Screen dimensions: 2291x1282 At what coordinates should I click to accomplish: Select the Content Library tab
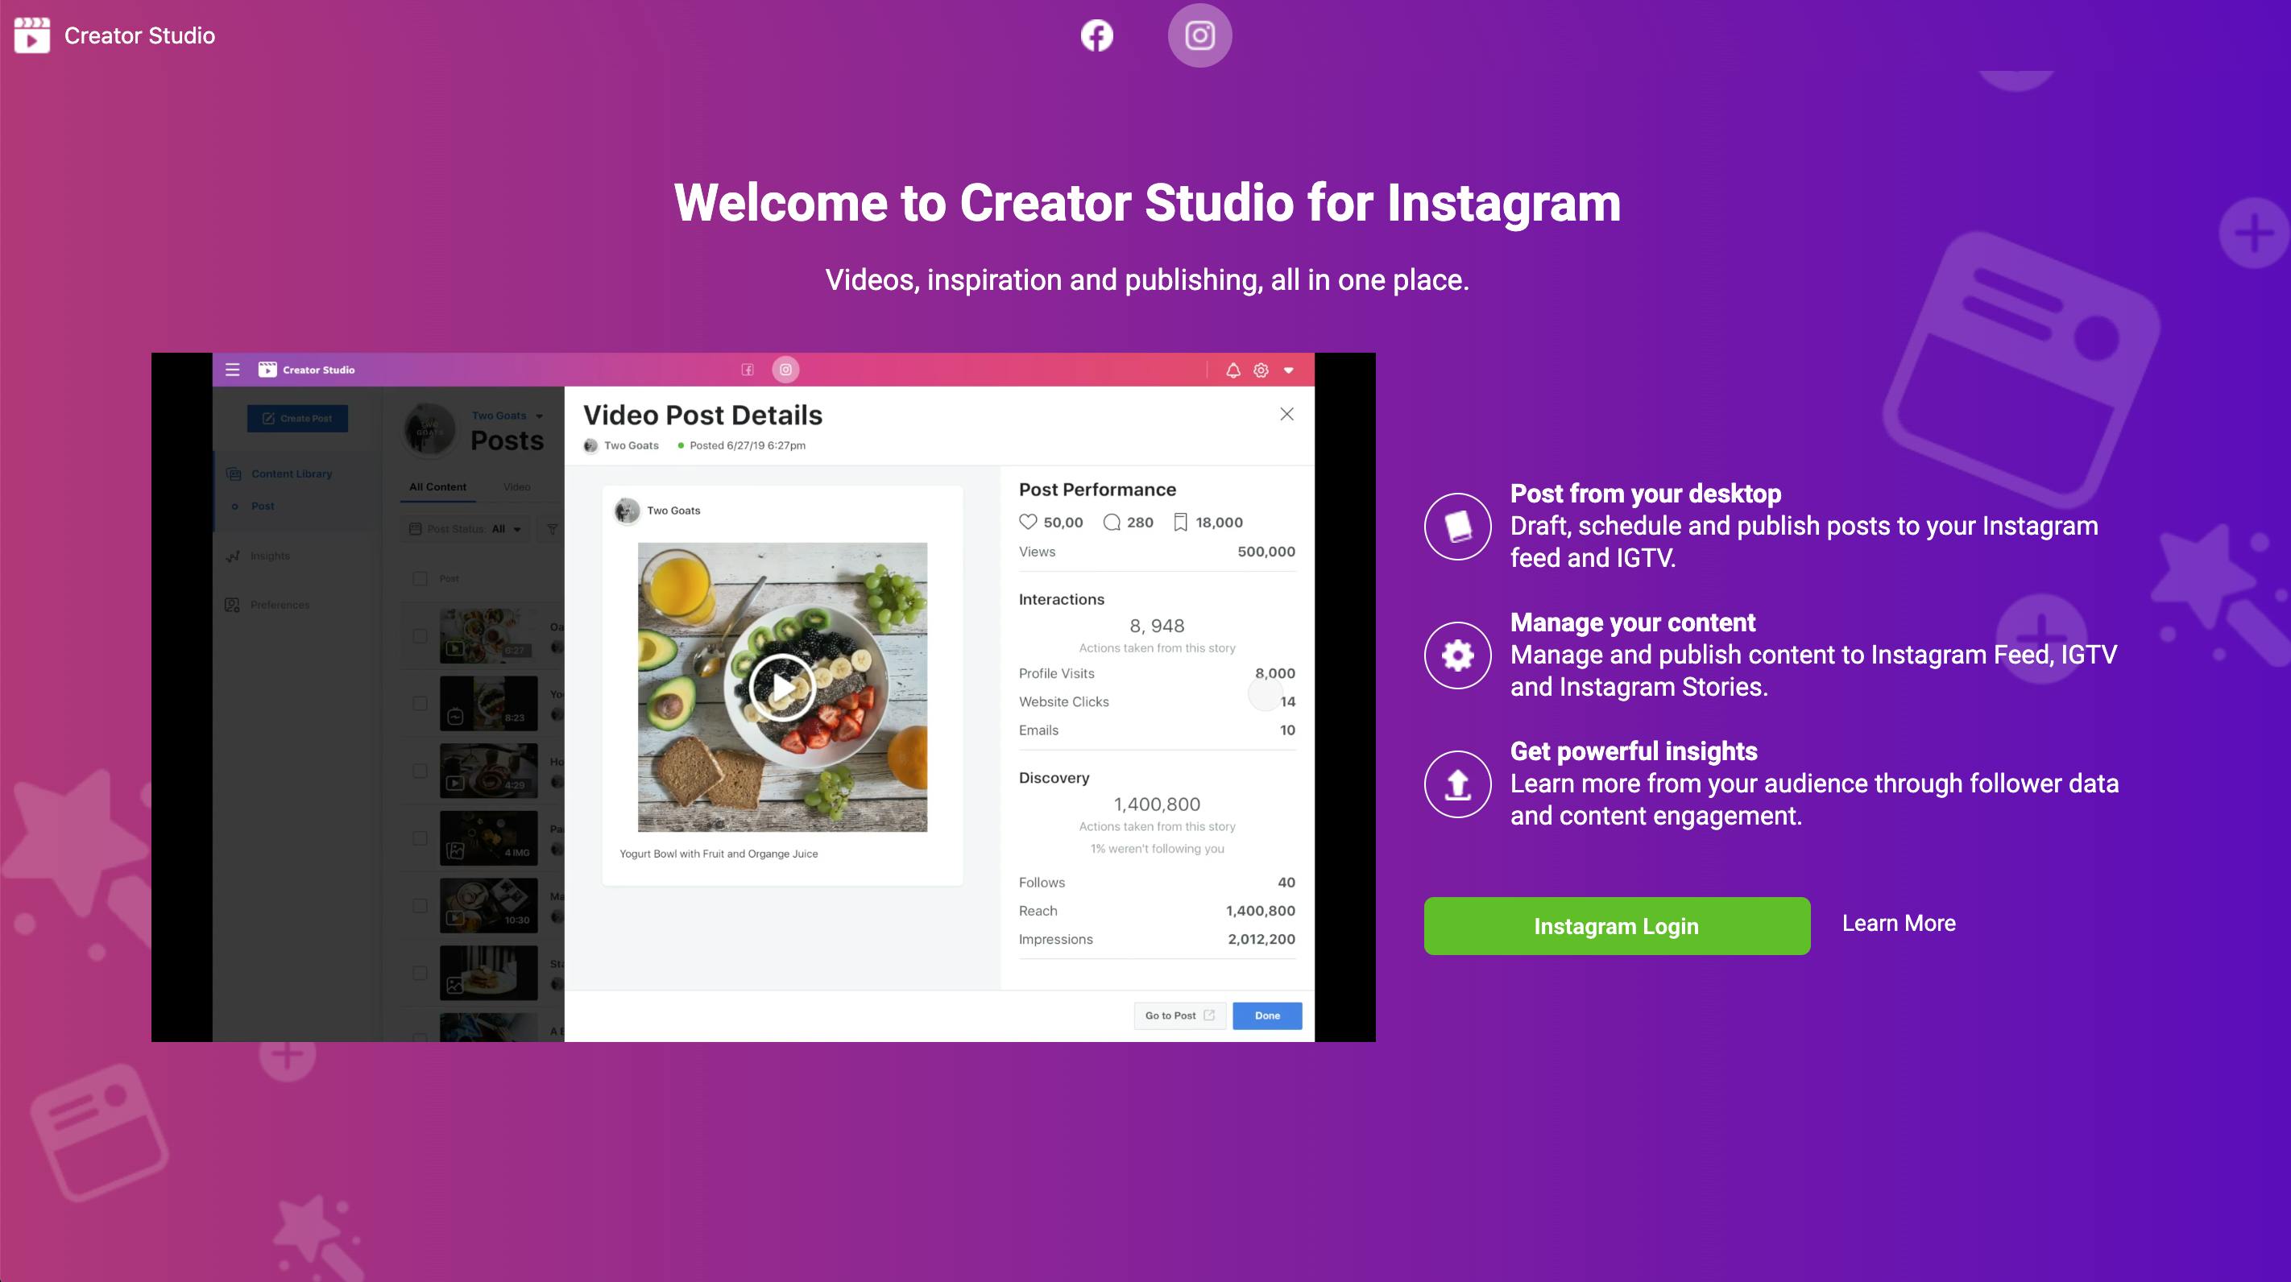pyautogui.click(x=288, y=474)
